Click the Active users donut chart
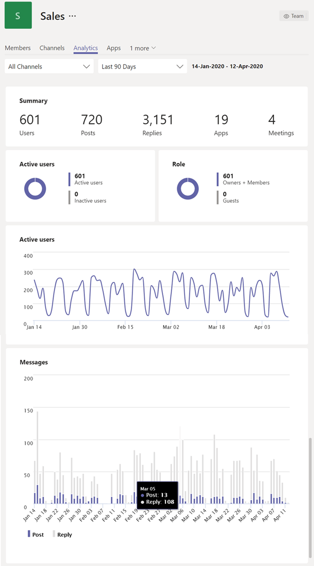 [35, 189]
